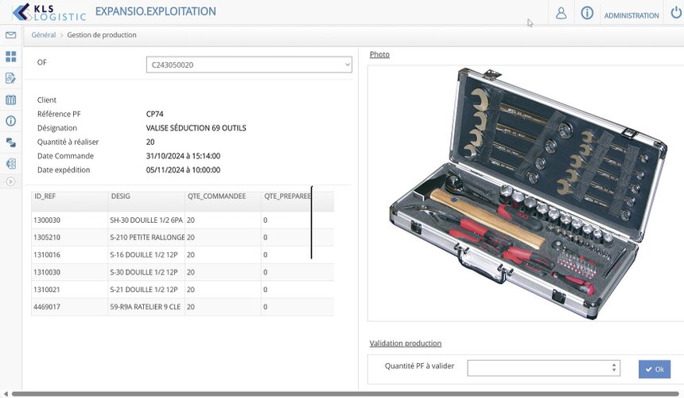Click the toolbox product photo
The height and width of the screenshot is (398, 684).
pyautogui.click(x=528, y=193)
